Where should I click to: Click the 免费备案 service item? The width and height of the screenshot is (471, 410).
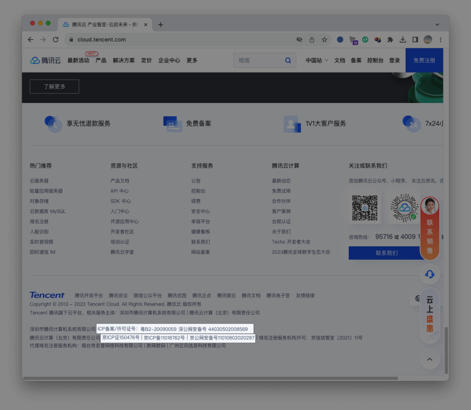tap(187, 124)
